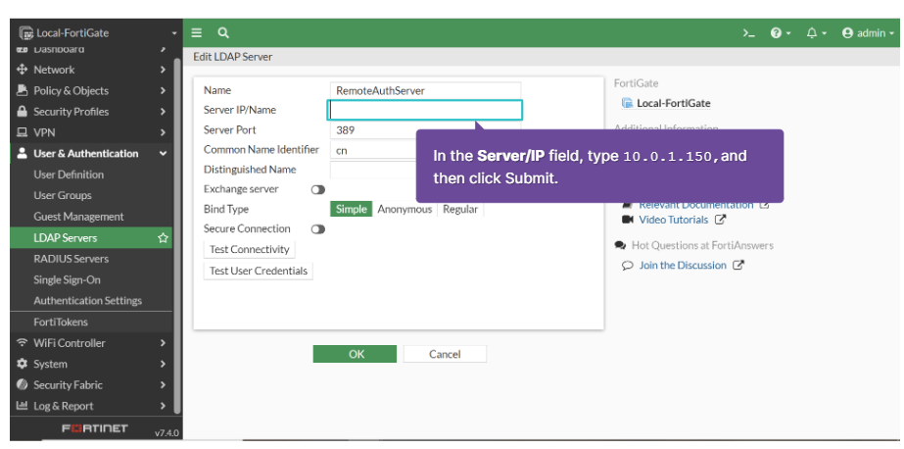The width and height of the screenshot is (904, 449).
Task: Select the Regular bind type
Action: point(460,210)
